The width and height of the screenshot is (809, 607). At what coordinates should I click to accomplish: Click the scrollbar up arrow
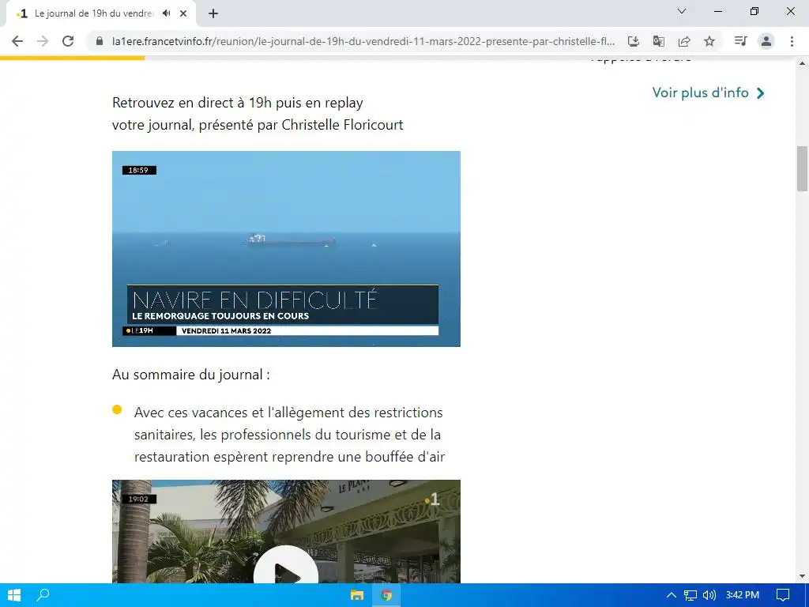point(802,63)
